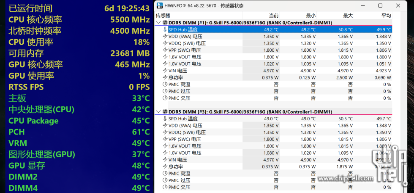
Task: Click lightning icon beside DIMM #1 VIN 电压
Action: pyautogui.click(x=165, y=71)
